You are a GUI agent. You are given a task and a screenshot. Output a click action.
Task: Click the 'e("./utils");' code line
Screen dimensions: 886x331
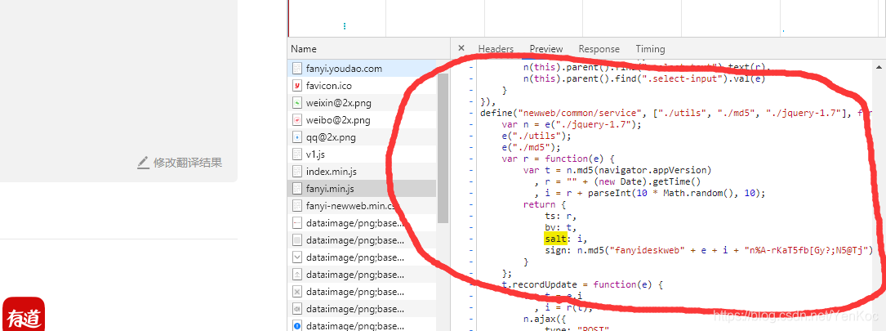536,136
